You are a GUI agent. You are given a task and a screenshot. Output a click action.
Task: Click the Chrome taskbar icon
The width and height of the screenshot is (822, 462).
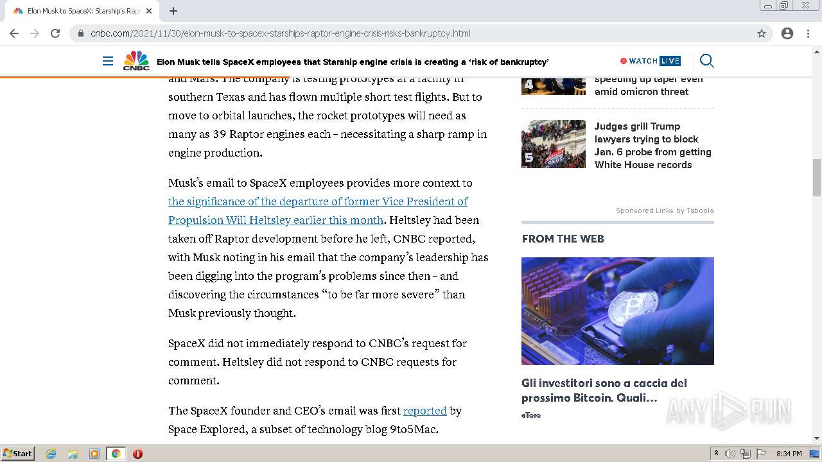click(x=116, y=454)
